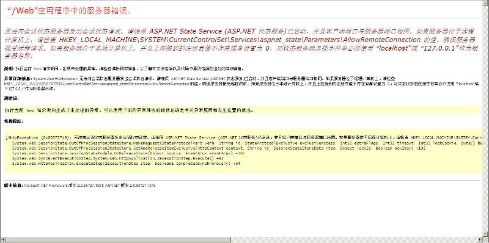
Task: Click the horizontal scrollbar right arrow
Action: coord(480,239)
